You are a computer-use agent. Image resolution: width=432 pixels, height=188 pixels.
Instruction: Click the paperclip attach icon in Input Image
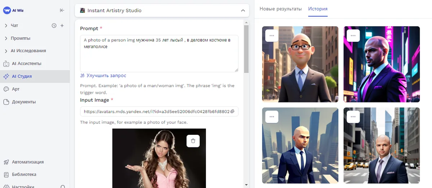tap(233, 111)
